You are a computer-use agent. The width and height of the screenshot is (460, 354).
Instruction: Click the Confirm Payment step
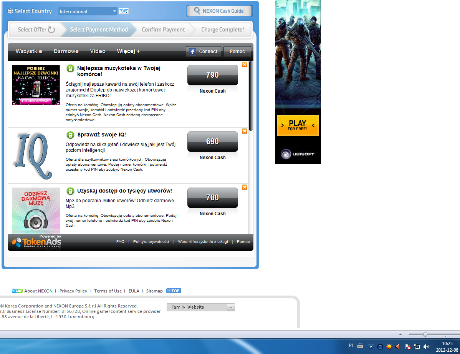(164, 30)
